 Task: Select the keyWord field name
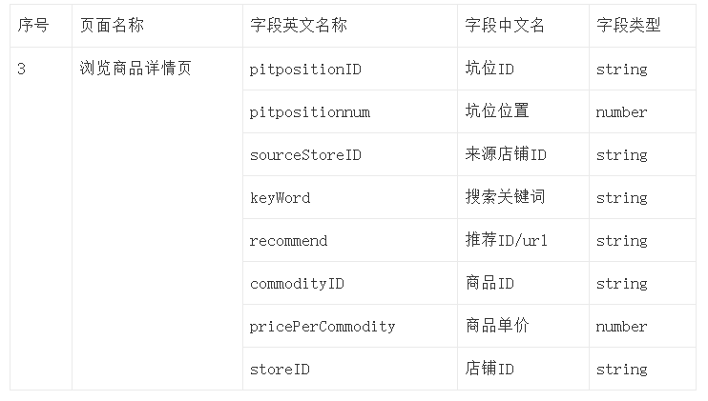pyautogui.click(x=280, y=197)
